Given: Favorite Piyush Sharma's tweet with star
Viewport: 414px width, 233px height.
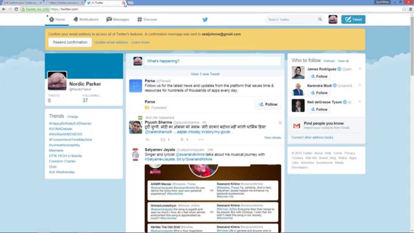Looking at the screenshot, I should 182,140.
